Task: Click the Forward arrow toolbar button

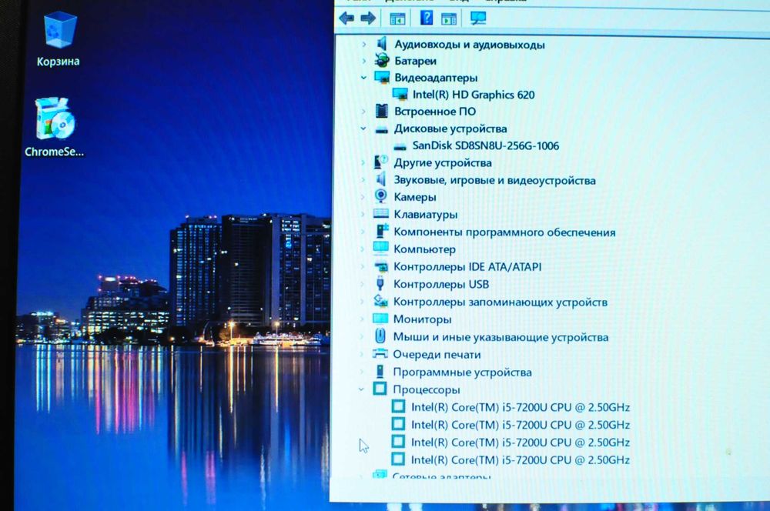Action: point(368,18)
